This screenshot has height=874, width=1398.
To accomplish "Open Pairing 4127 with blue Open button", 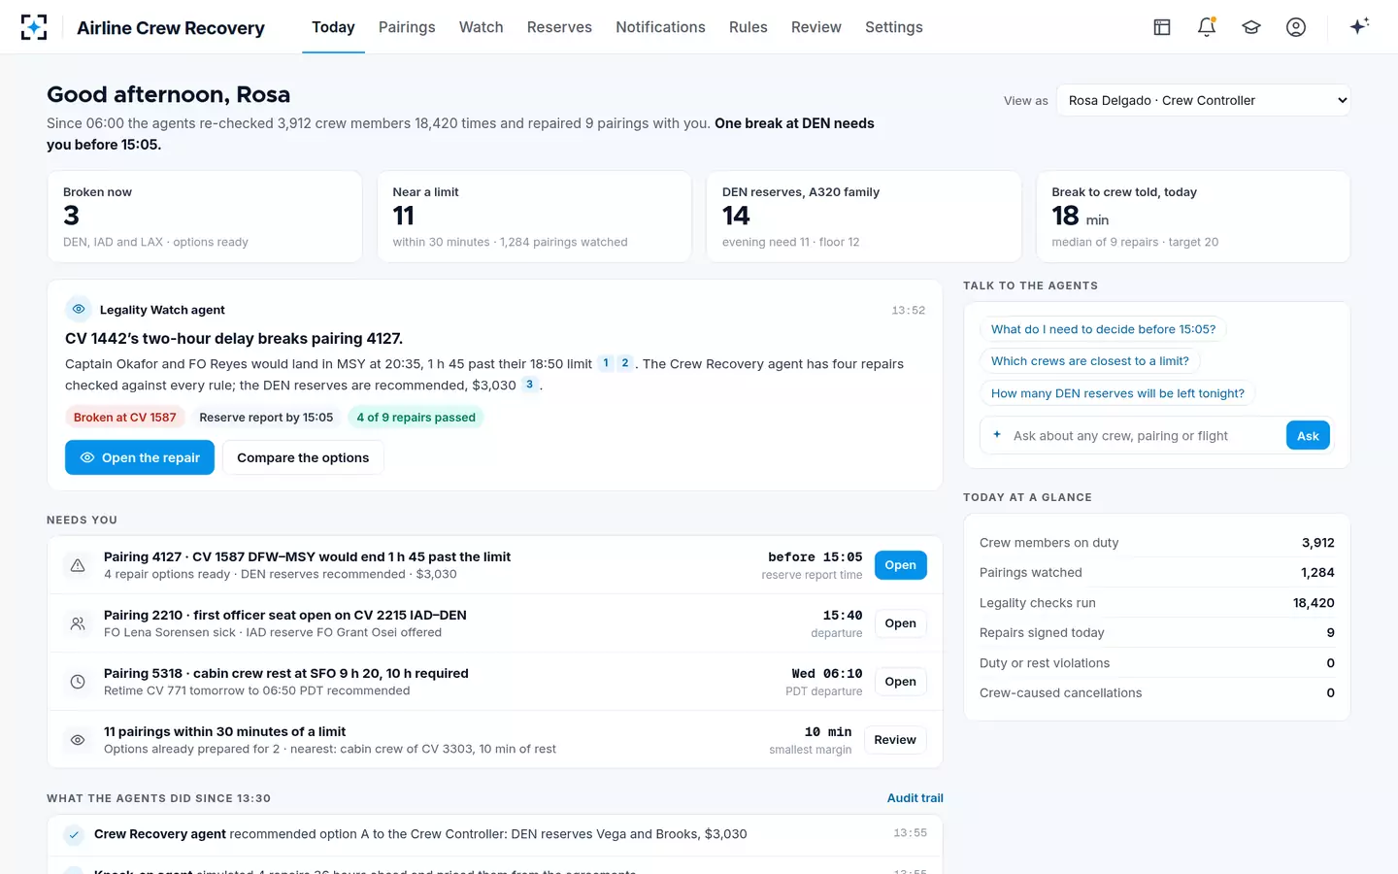I will pos(900,565).
